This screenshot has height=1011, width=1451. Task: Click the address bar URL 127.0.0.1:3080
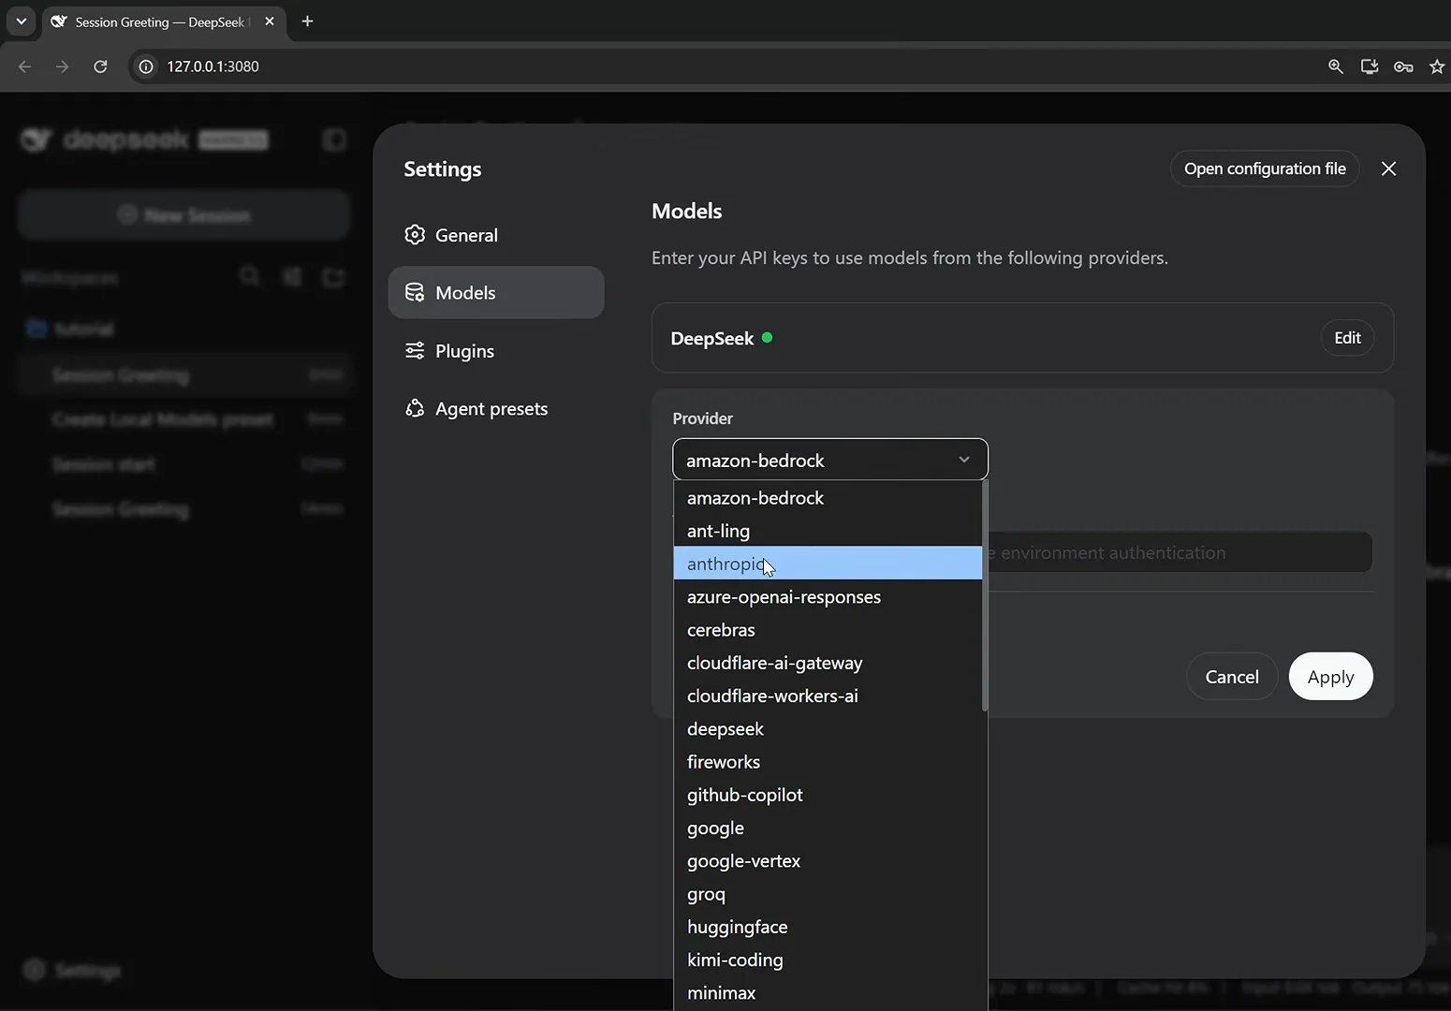click(x=213, y=66)
